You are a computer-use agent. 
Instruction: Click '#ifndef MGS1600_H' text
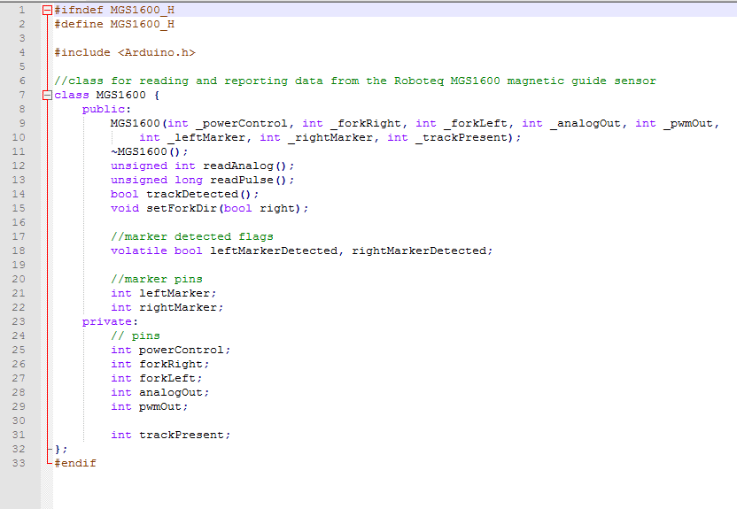[x=114, y=11]
